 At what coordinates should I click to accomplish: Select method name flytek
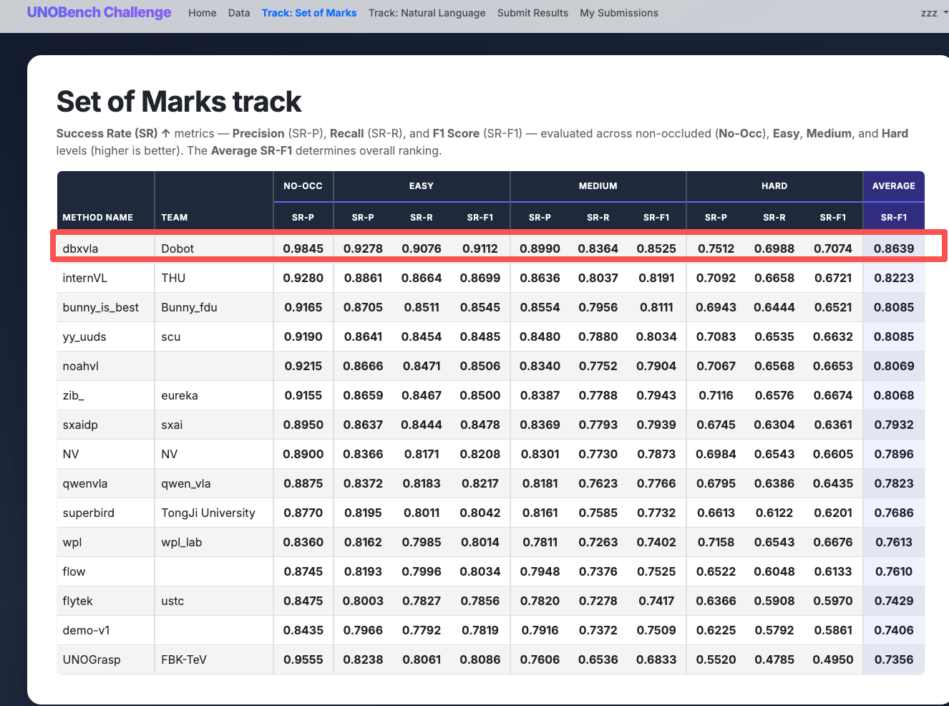click(77, 601)
